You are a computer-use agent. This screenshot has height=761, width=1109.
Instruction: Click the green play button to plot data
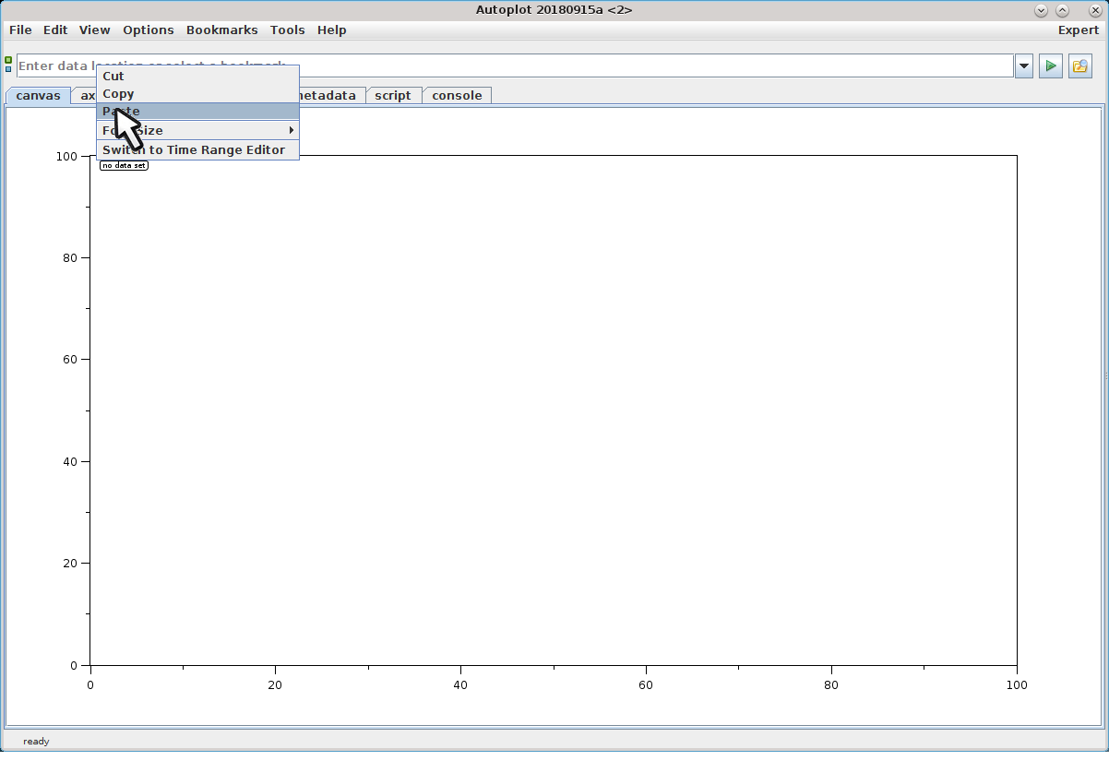coord(1051,66)
